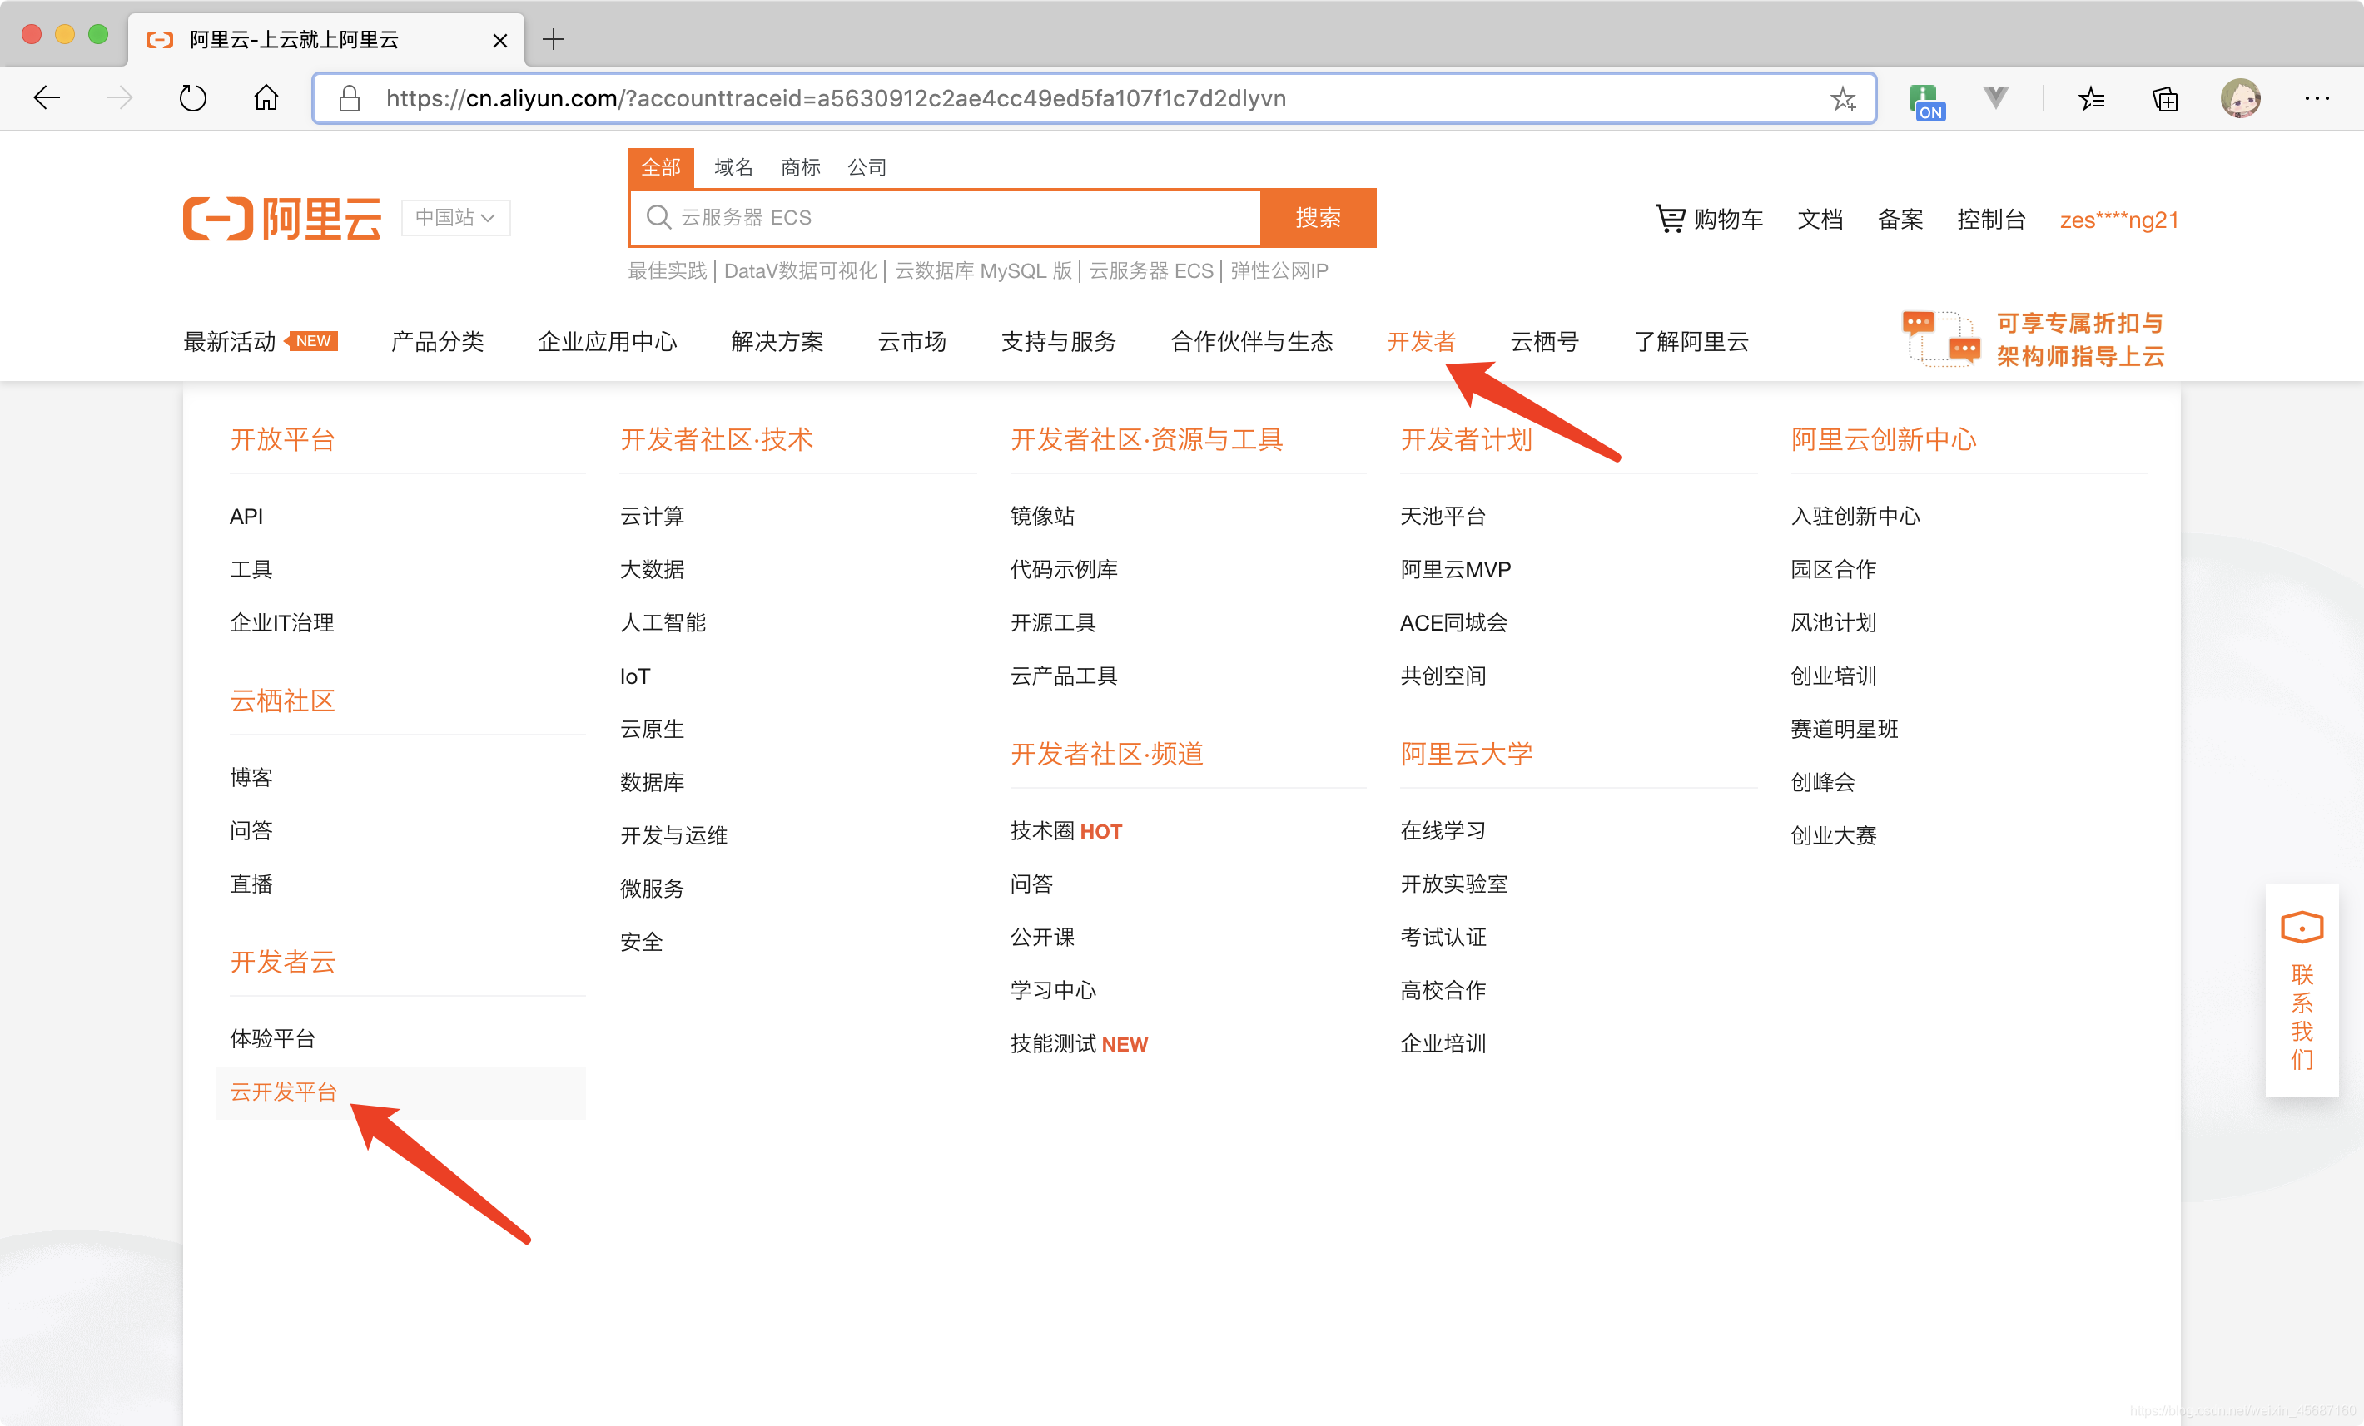Viewport: 2364px width, 1426px height.
Task: Open the 云栖号 nav menu
Action: (x=1544, y=341)
